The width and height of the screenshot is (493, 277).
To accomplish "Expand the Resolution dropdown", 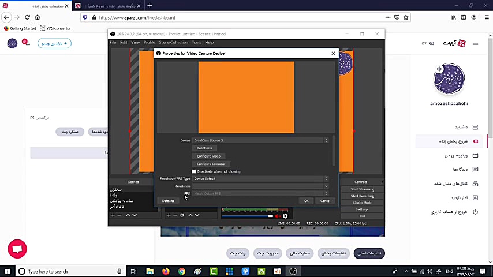I will (x=260, y=186).
